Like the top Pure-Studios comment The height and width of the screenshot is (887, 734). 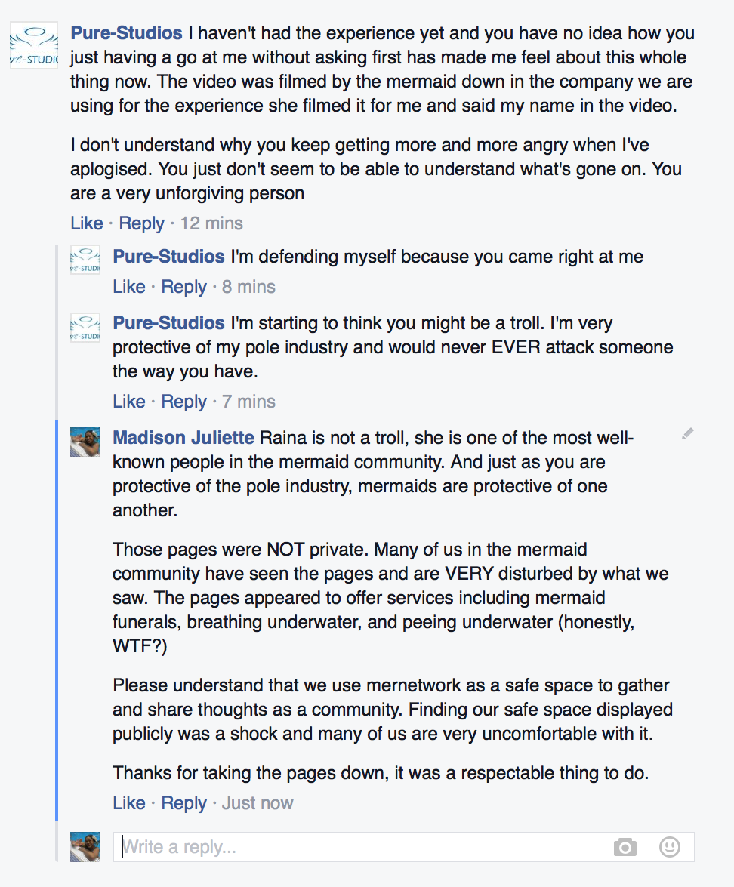[x=87, y=223]
